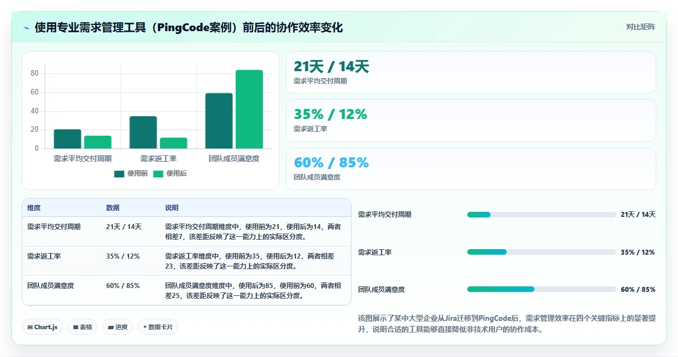Click chart axis label 需求返工率
This screenshot has height=357, width=678.
coord(159,158)
